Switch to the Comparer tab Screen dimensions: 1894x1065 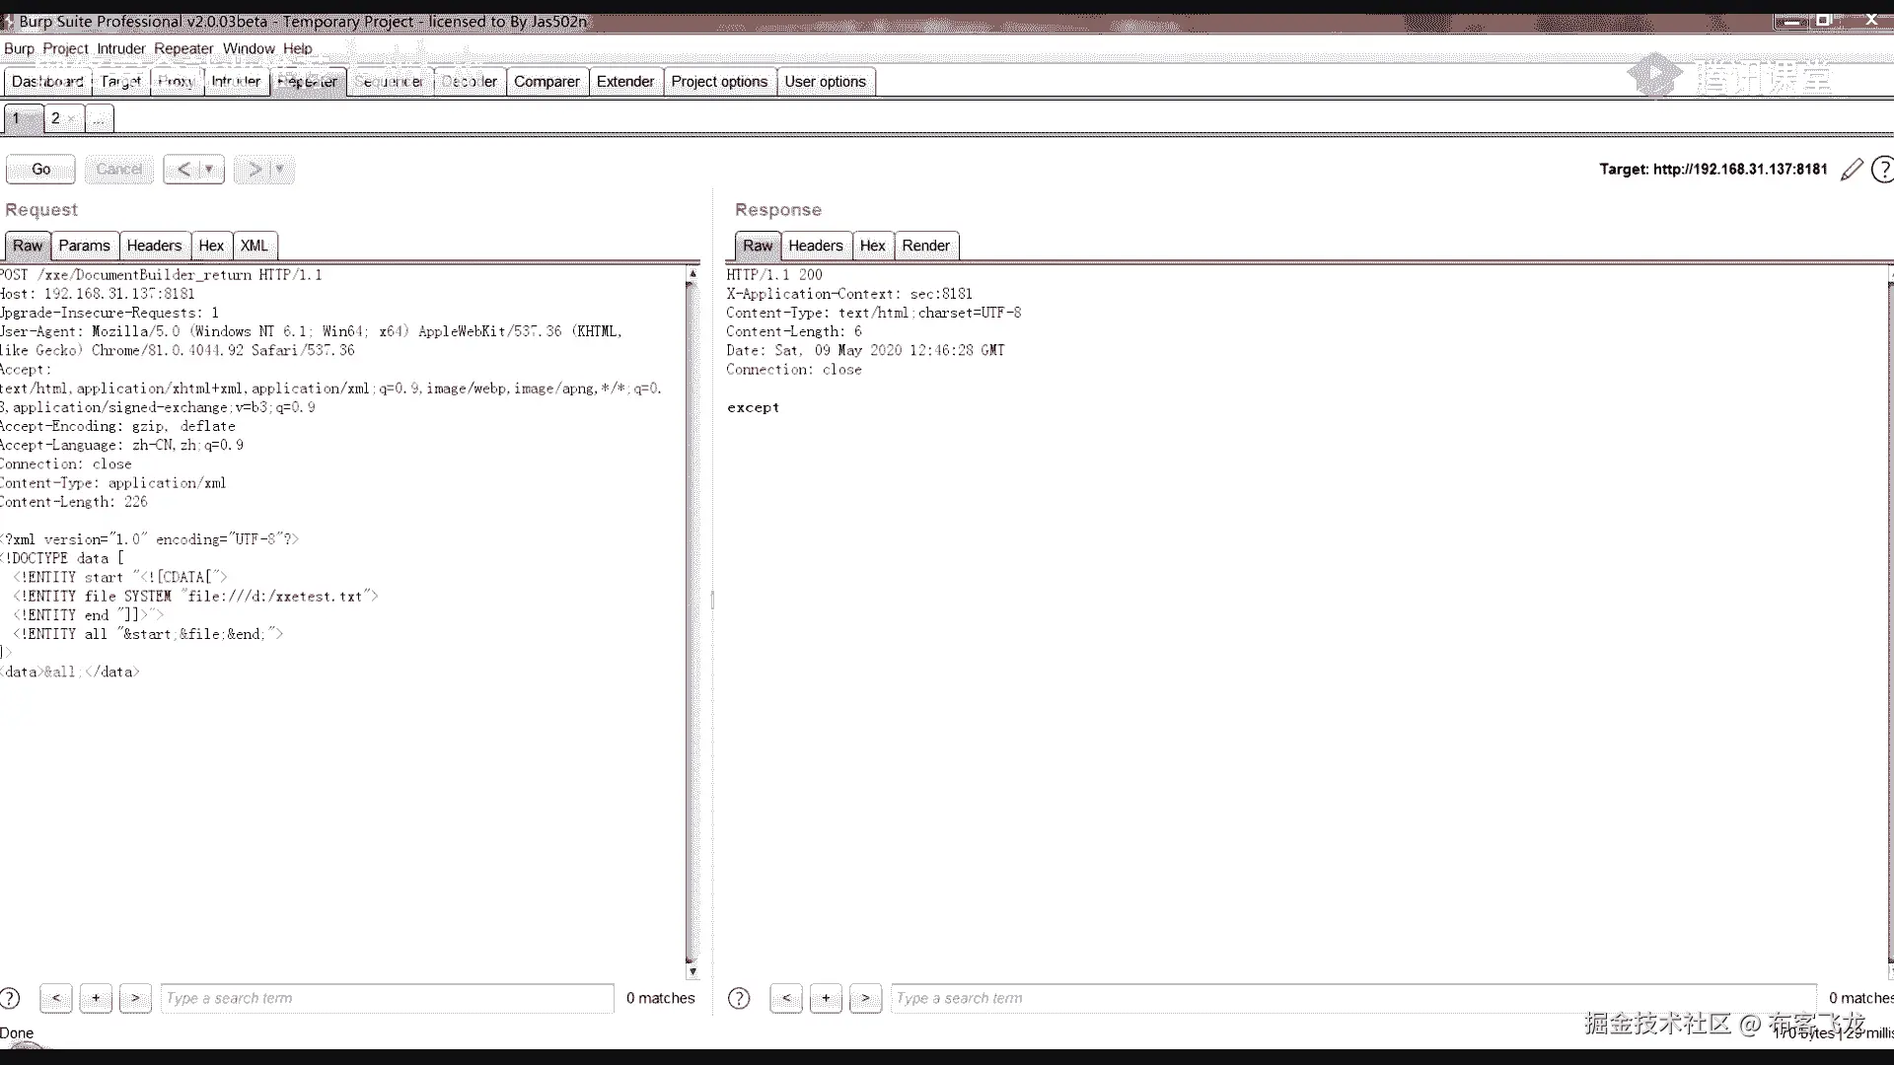[x=546, y=82]
